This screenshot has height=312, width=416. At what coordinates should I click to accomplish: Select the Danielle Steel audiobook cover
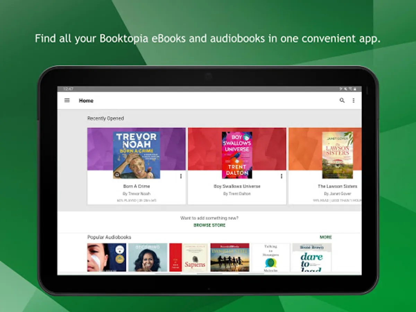click(230, 257)
